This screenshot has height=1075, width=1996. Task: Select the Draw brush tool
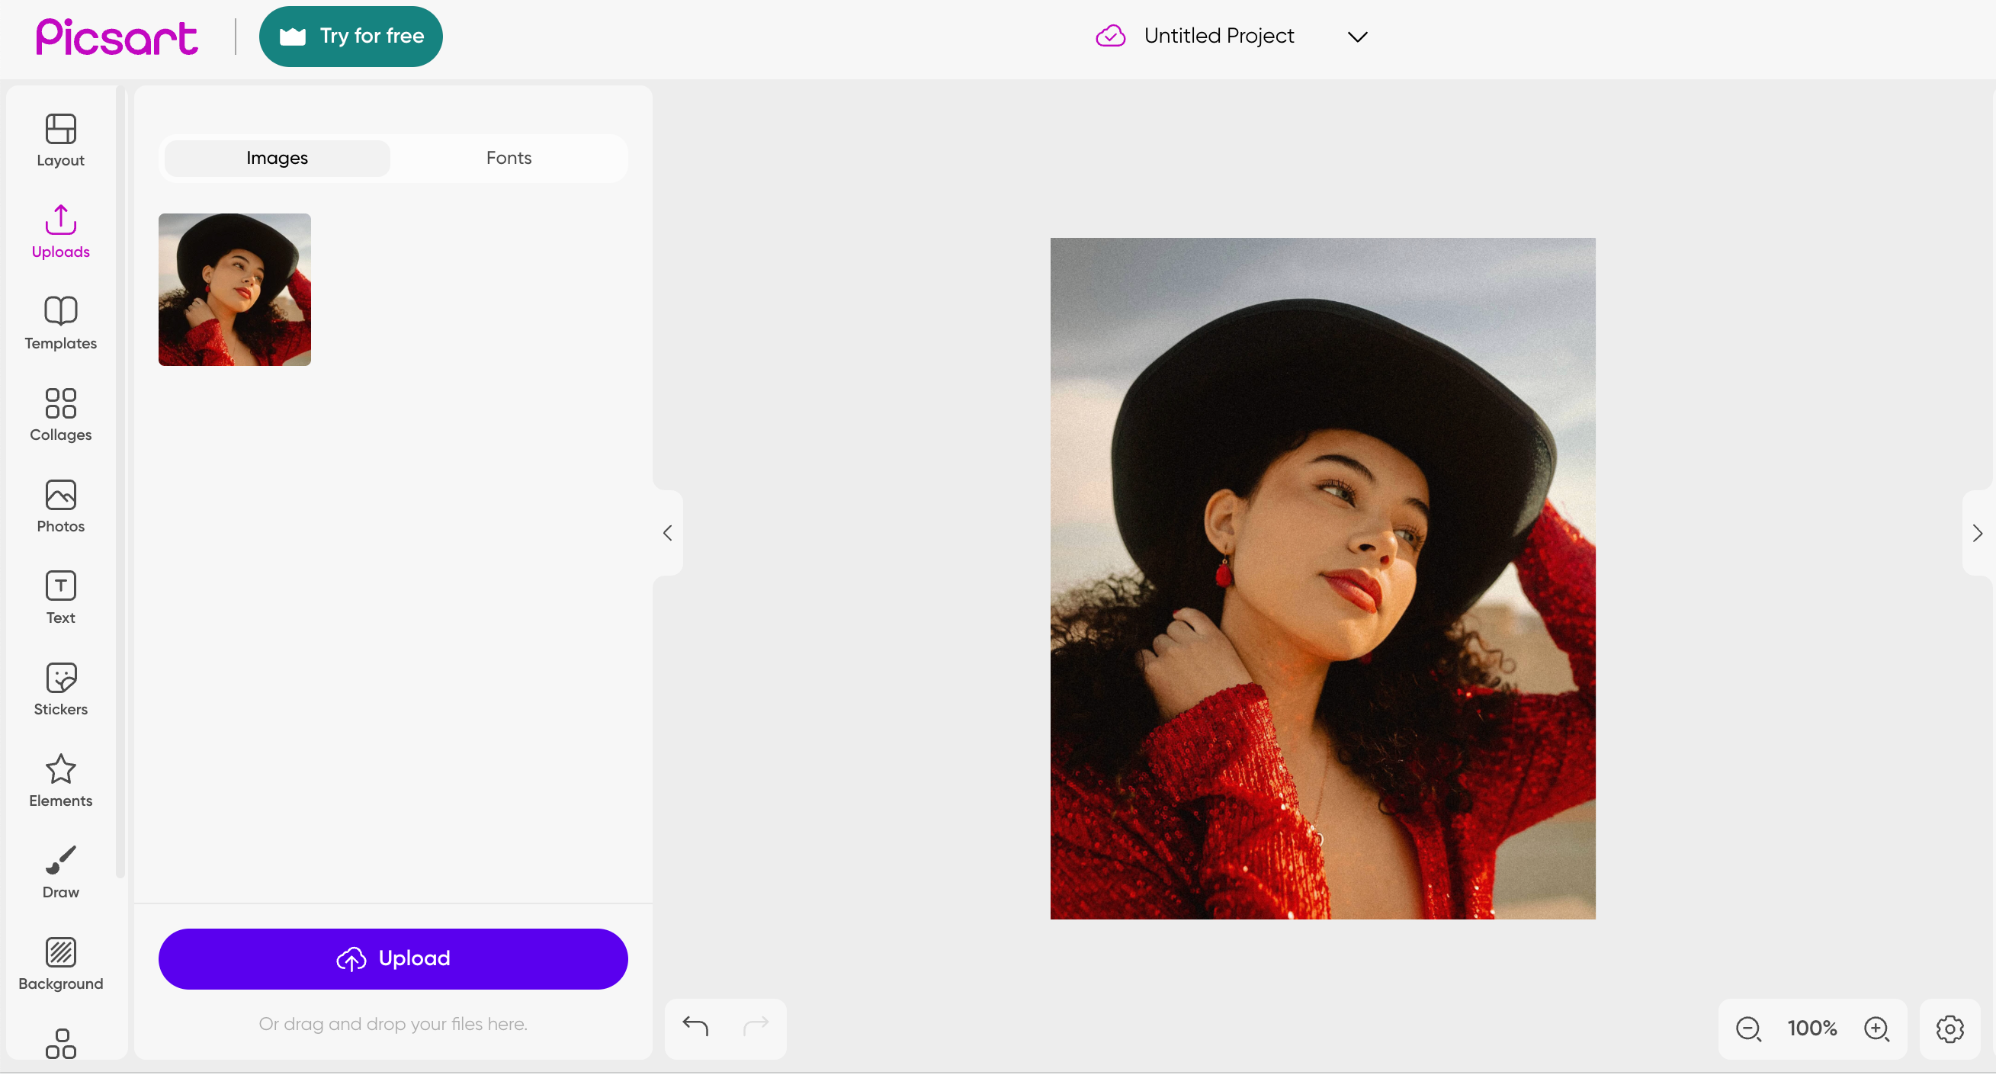tap(60, 872)
